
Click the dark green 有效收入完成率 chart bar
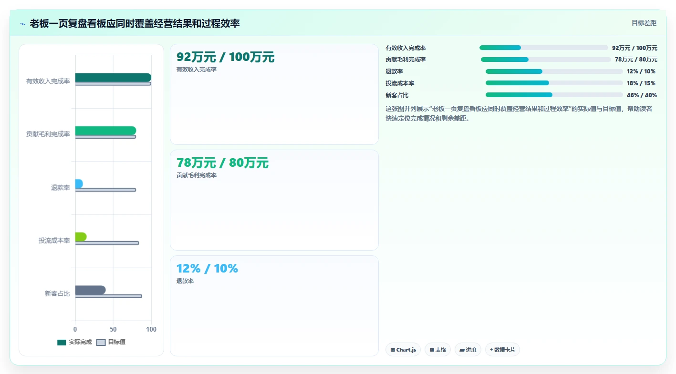pyautogui.click(x=113, y=78)
